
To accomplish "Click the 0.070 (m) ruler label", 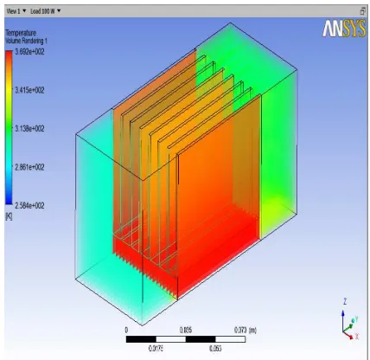I will pyautogui.click(x=246, y=330).
